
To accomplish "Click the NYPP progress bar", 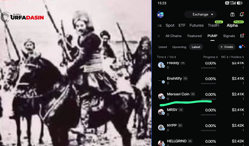I will tap(208, 130).
